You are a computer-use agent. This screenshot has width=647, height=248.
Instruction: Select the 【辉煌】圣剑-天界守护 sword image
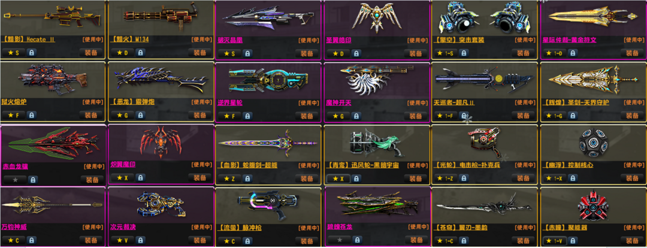click(x=592, y=80)
